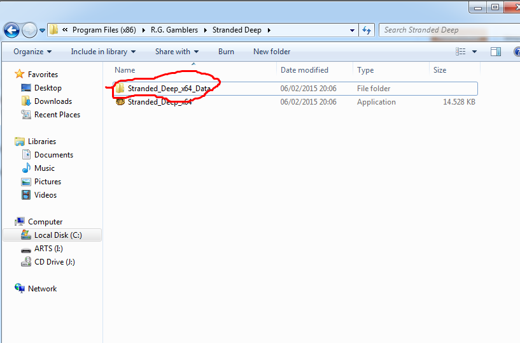The image size is (520, 343).
Task: Open the recent locations dropdown arrow
Action: click(42, 31)
